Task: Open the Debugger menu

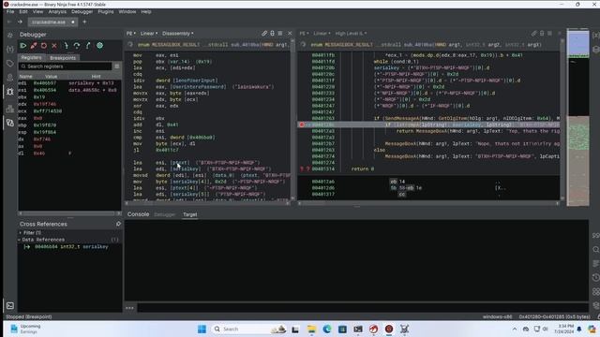Action: click(82, 12)
